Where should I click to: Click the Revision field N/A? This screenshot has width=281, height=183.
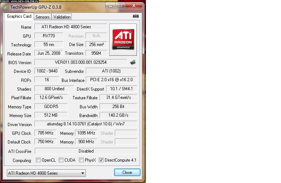96,36
